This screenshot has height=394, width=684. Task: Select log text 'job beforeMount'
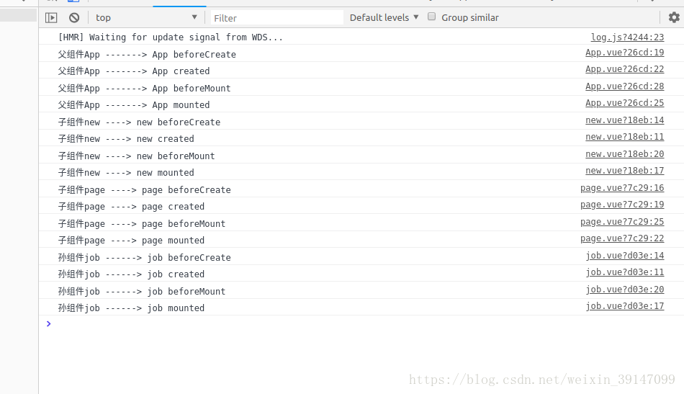[186, 291]
